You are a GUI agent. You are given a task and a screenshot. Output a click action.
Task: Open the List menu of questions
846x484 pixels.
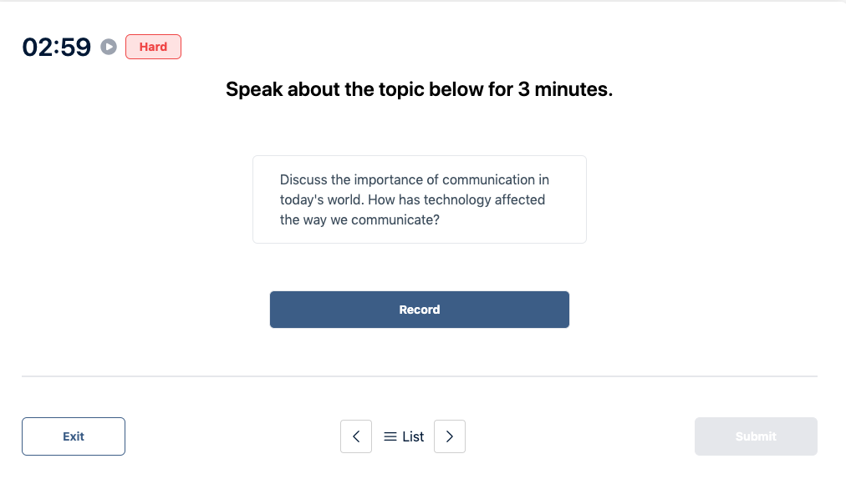tap(403, 436)
